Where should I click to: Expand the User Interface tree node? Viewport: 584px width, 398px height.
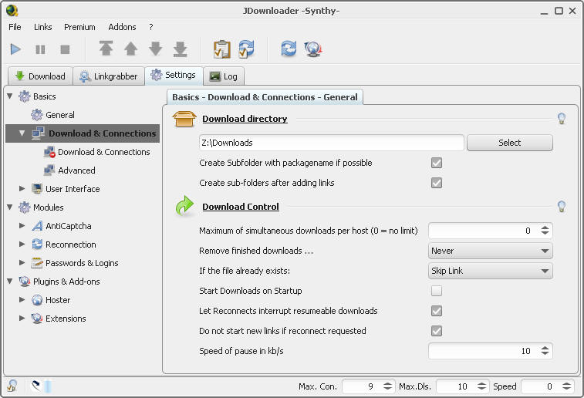(22, 189)
